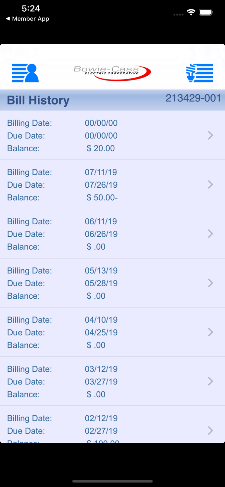Image resolution: width=225 pixels, height=487 pixels.
Task: Click the clock showing 5:24
Action: pos(31,9)
